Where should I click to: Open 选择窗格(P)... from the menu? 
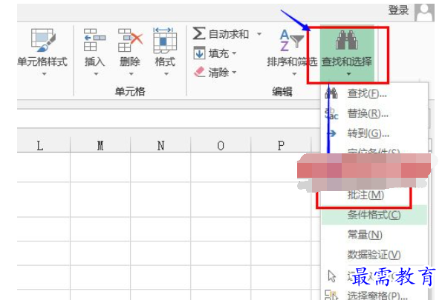tap(374, 295)
